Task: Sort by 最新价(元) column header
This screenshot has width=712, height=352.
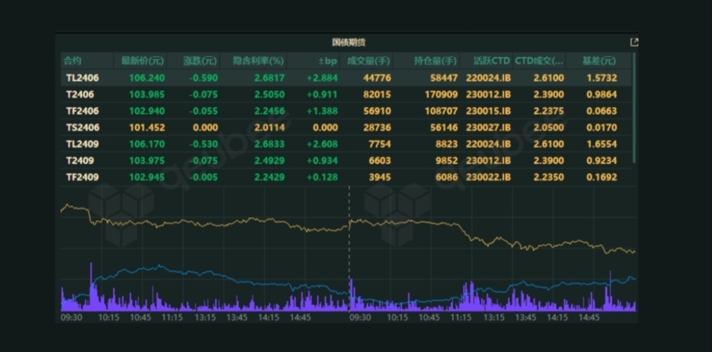Action: coord(142,61)
